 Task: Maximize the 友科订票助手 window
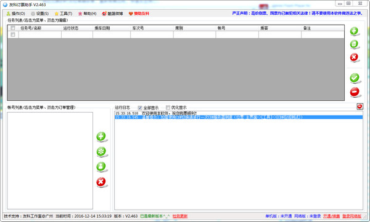[348, 4]
